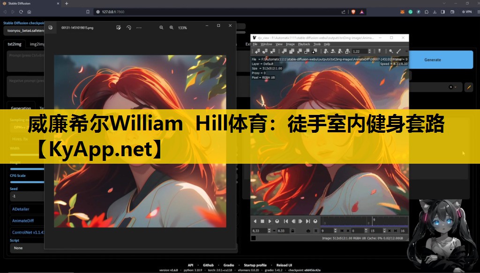Open File menu in djv_view
480x273 pixels.
255,44
